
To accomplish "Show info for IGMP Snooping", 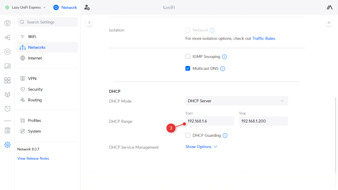I will (224, 57).
